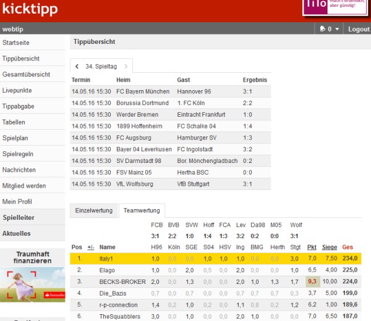Click FC Schalke 04 guest team
This screenshot has width=371, height=321.
[x=197, y=126]
